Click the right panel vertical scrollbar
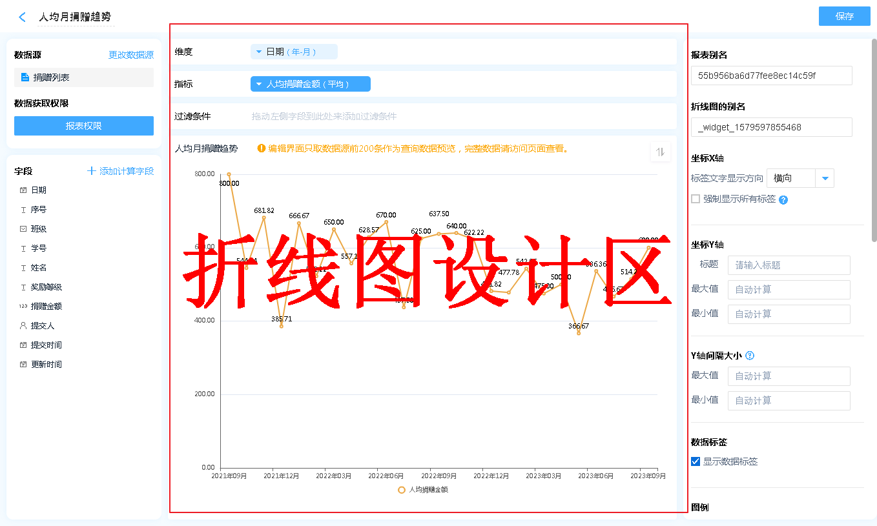 (874, 142)
